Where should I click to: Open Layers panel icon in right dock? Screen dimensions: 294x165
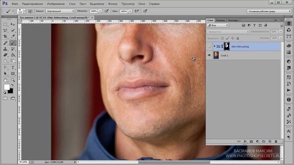[289, 23]
